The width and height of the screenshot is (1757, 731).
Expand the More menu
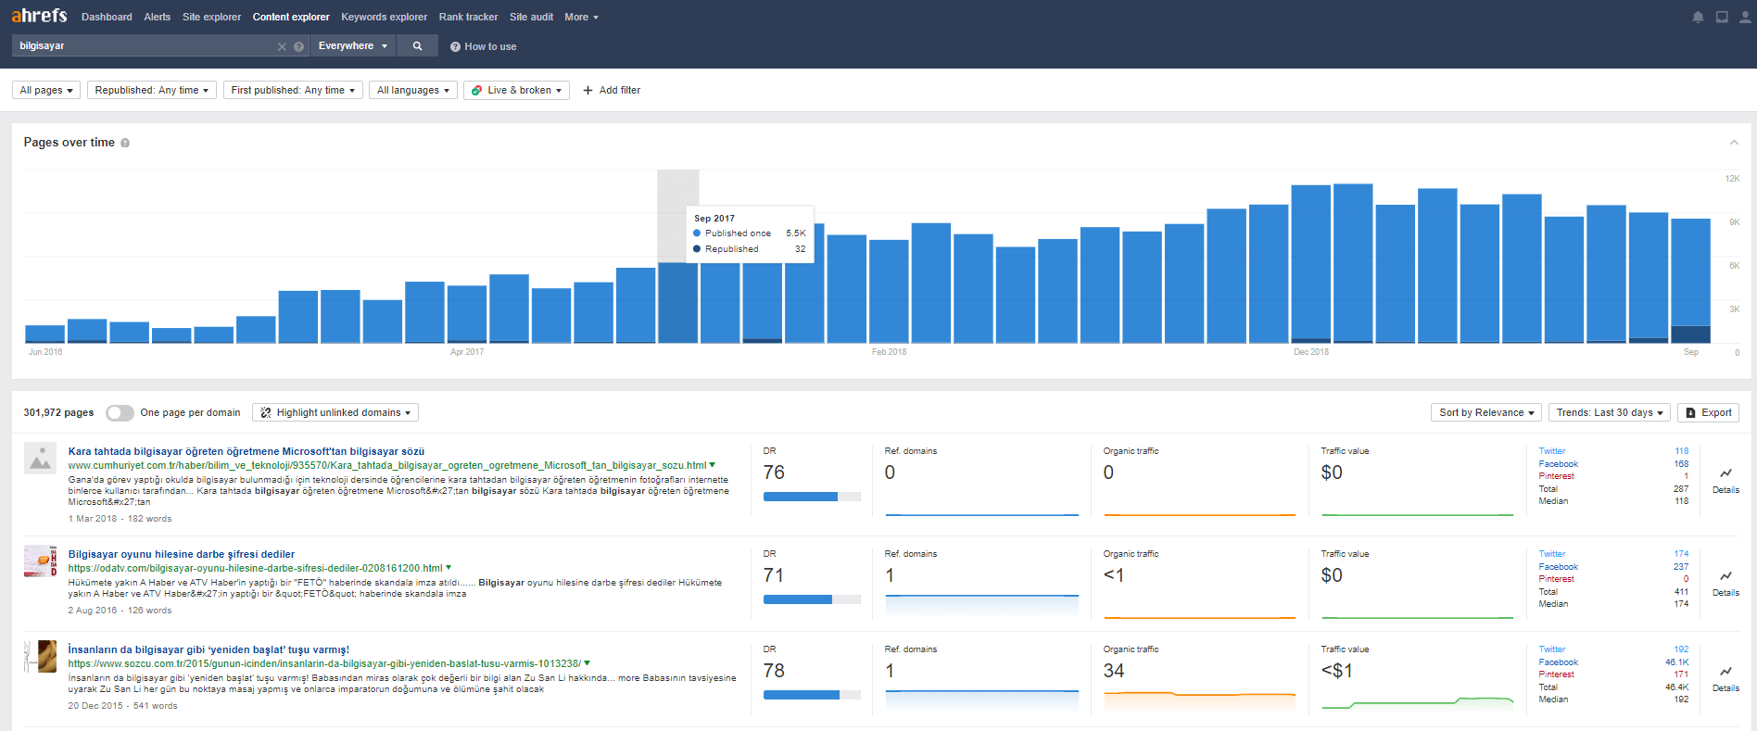[x=581, y=17]
